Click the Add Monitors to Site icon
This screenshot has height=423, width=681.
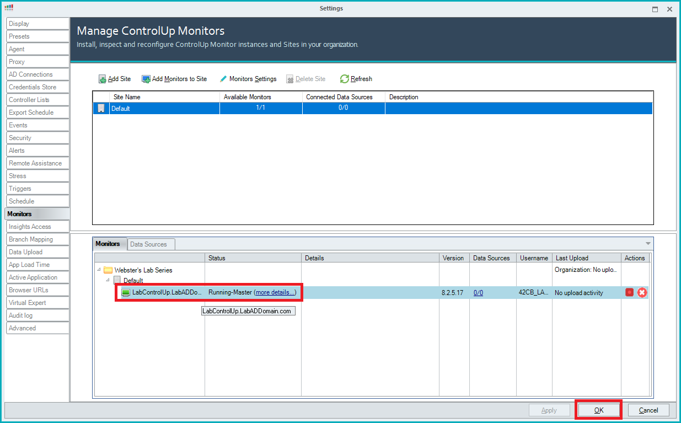[146, 79]
